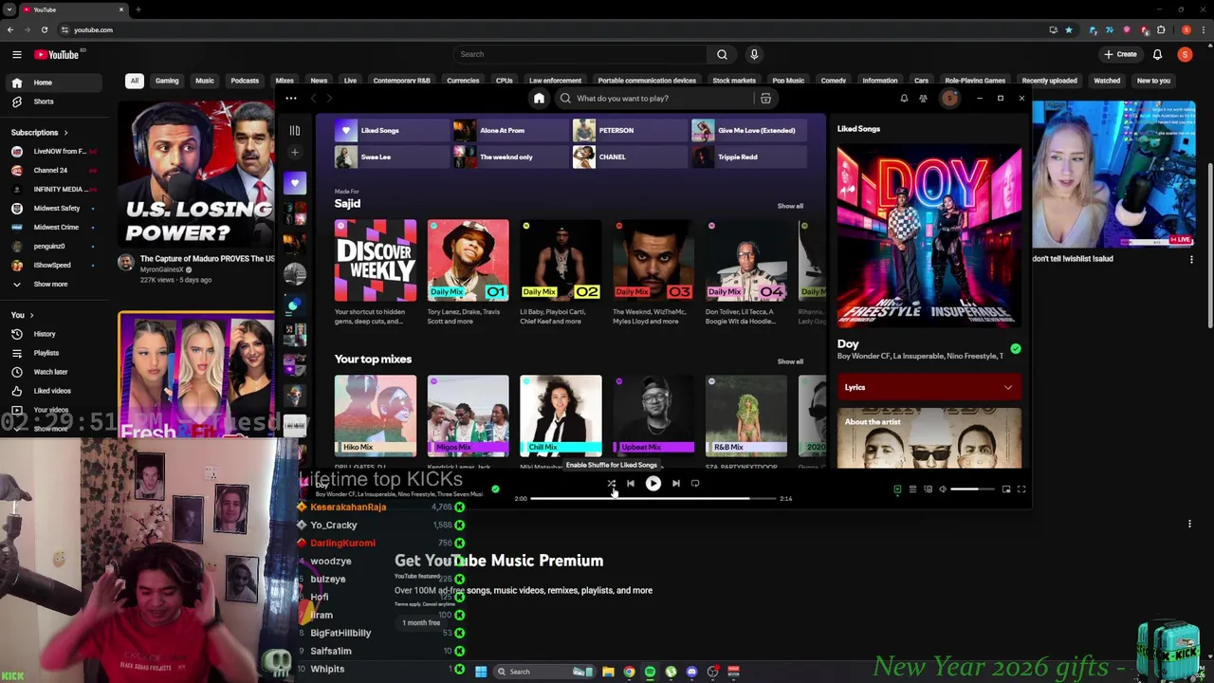Bookmark this page with the star icon
The image size is (1214, 683).
(x=1069, y=29)
